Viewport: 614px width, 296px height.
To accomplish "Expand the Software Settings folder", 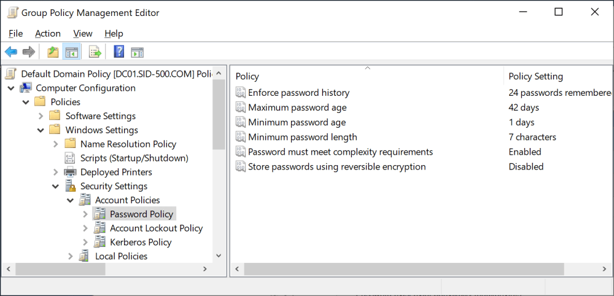I will pos(41,116).
